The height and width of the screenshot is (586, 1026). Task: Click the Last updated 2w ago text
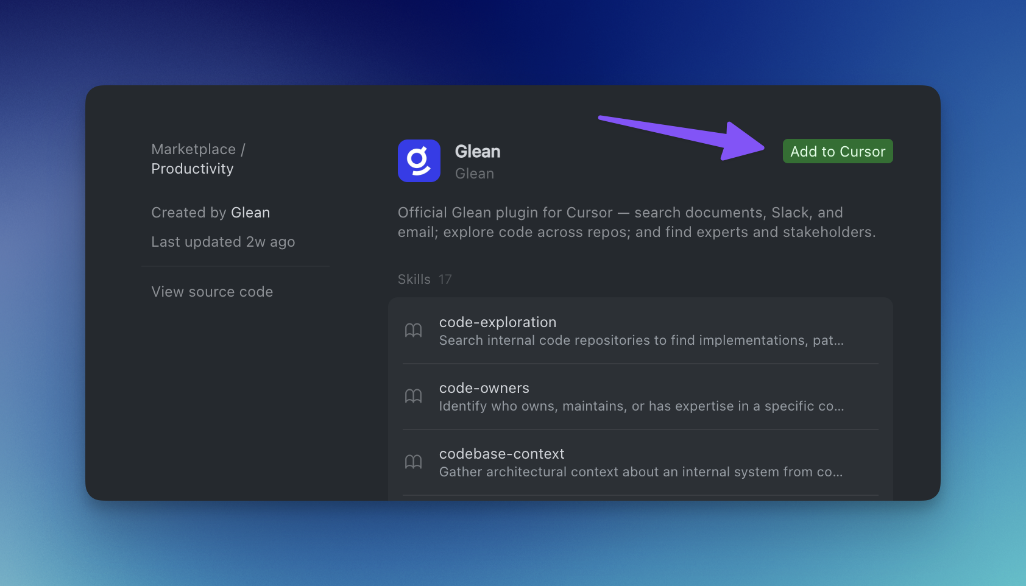coord(223,241)
